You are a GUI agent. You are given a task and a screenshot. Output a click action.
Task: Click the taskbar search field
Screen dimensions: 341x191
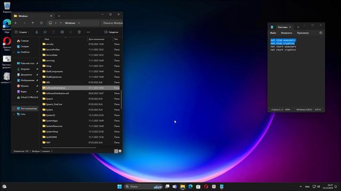pos(143,186)
